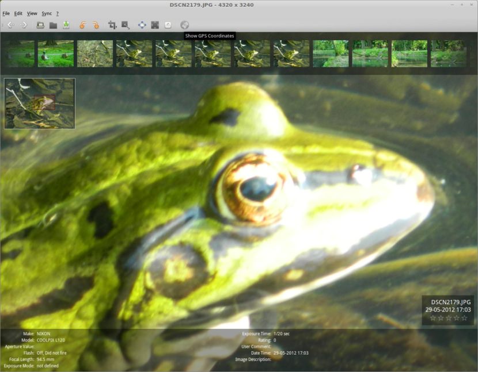
Task: Click the DSCN2179.JPG label in the info box
Action: pyautogui.click(x=451, y=302)
